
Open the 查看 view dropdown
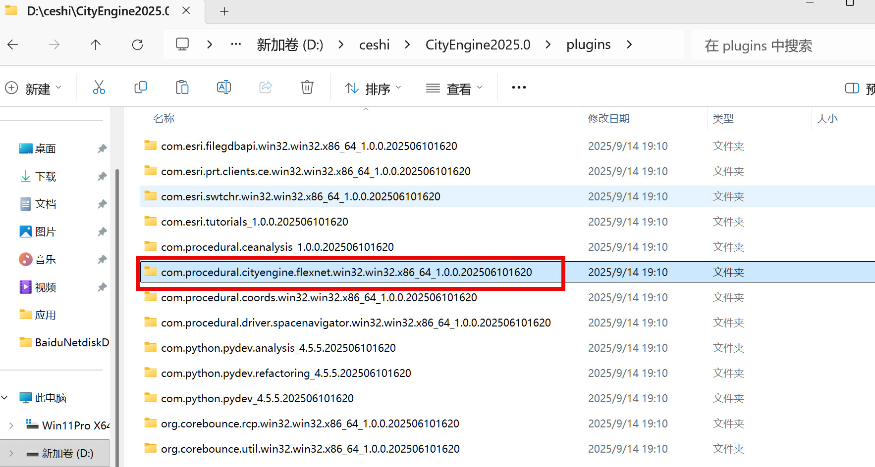pos(454,89)
